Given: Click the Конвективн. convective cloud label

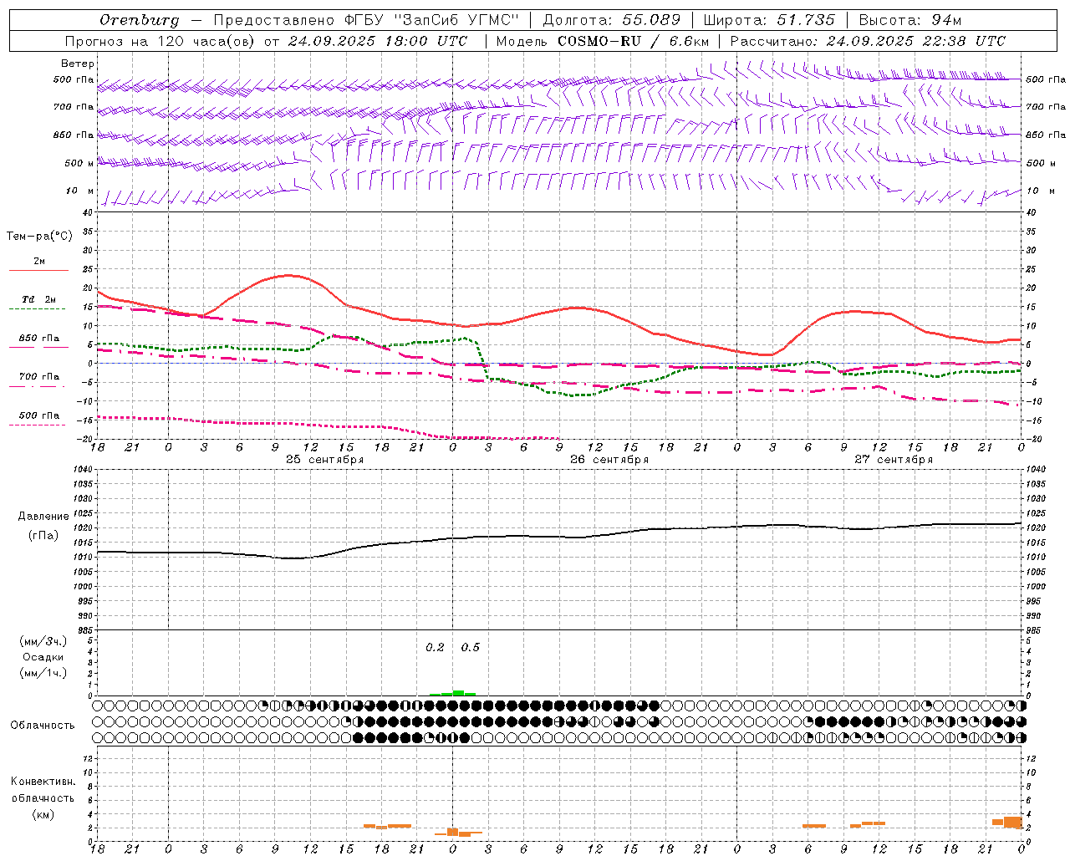Looking at the screenshot, I should 43,782.
